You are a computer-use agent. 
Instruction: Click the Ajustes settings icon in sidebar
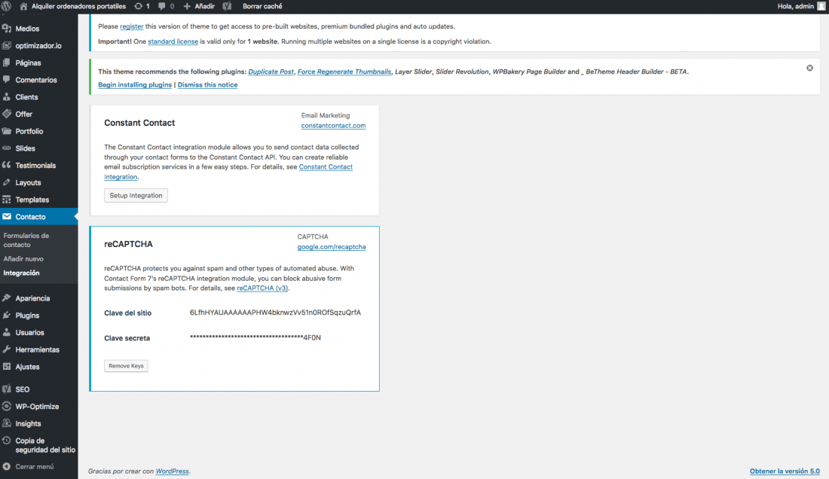coord(7,367)
